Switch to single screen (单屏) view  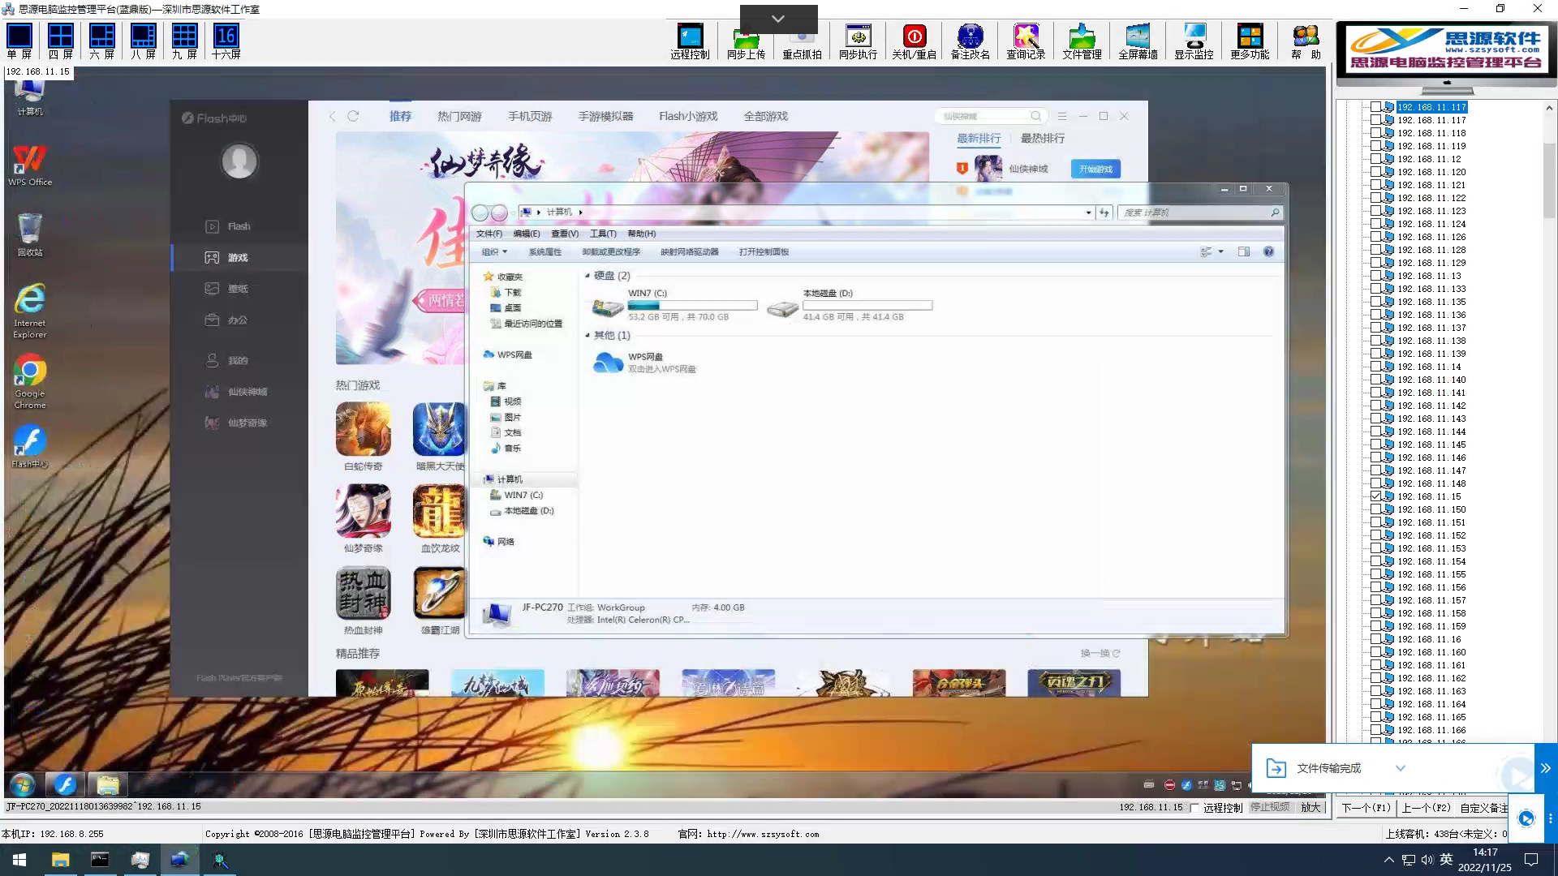tap(19, 41)
